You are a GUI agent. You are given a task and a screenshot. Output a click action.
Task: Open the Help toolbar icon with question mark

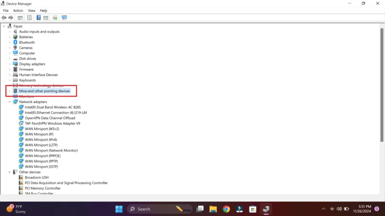pos(38,18)
